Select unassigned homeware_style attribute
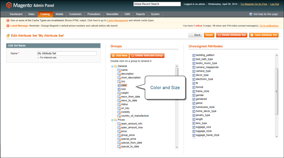The height and width of the screenshot is (158, 284). coord(205,107)
